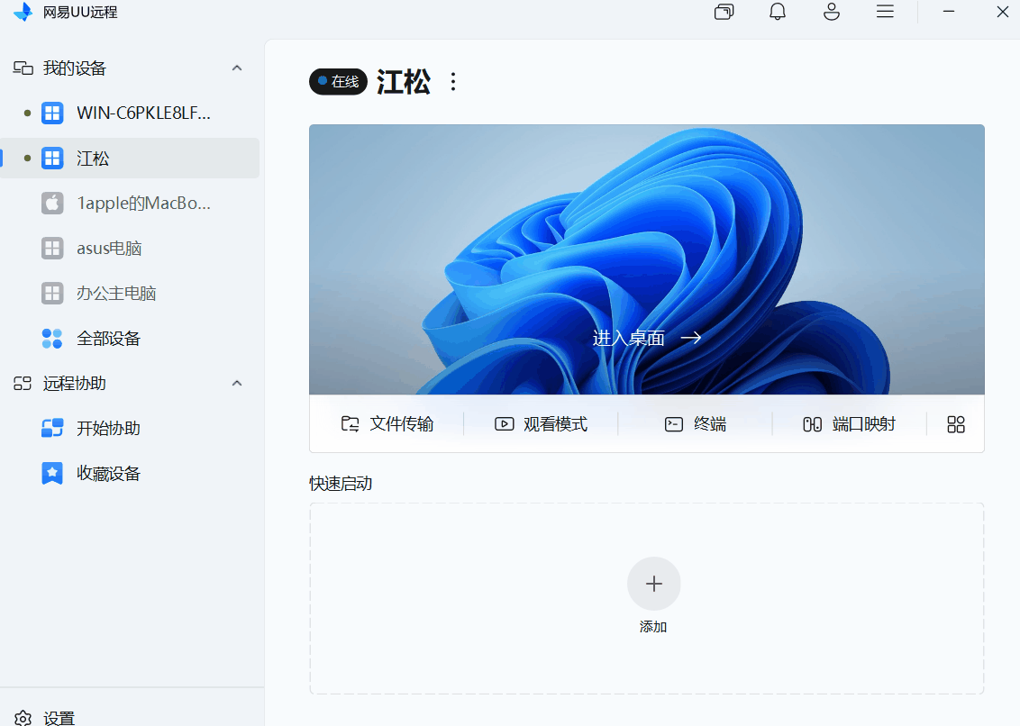Screen dimensions: 1020x726
Task: Click the 在线 status badge
Action: point(338,81)
